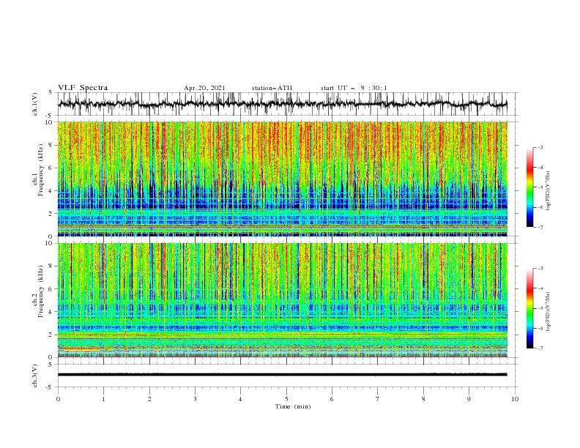580x448 pixels.
Task: Click the '-3' tick on ch.2 colorbar
Action: pyautogui.click(x=540, y=269)
